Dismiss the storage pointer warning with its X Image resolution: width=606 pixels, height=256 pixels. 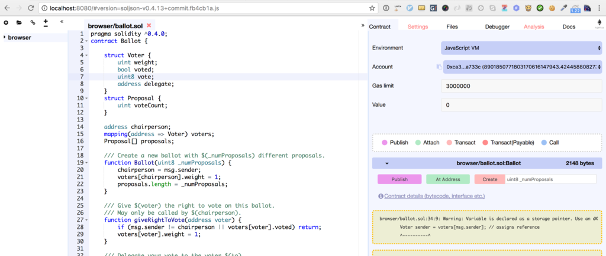595,218
